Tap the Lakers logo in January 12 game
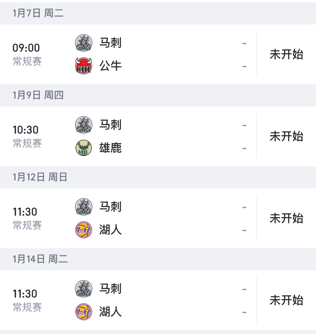Screen dimensions: 316x334 coord(84,230)
